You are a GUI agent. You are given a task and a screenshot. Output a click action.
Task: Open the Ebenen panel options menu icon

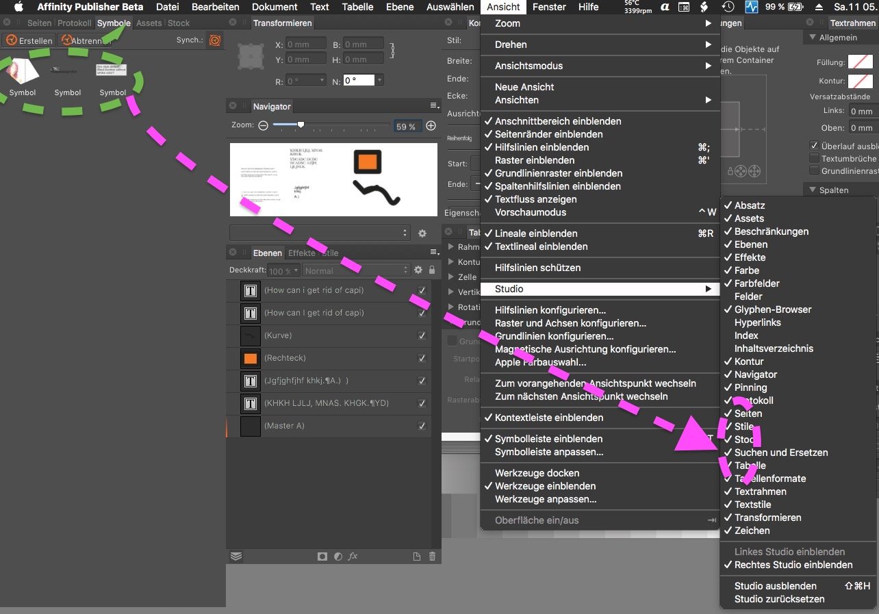[x=434, y=253]
